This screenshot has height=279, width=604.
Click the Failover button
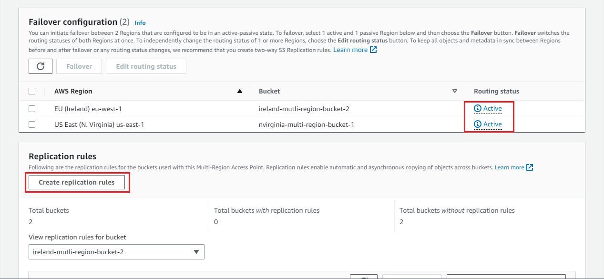(79, 66)
